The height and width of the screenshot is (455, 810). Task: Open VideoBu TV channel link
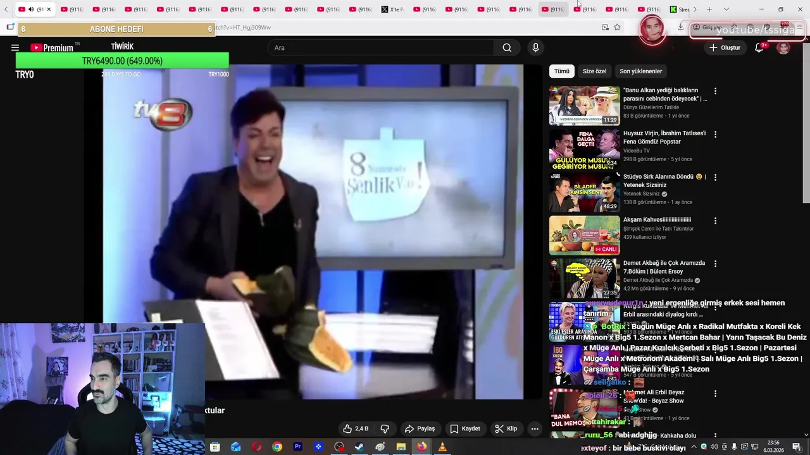pyautogui.click(x=636, y=151)
